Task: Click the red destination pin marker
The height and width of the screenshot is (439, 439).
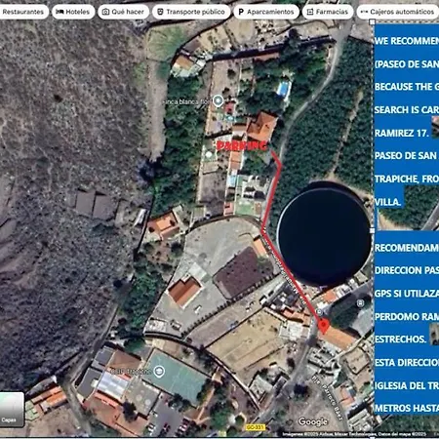Action: [x=323, y=326]
